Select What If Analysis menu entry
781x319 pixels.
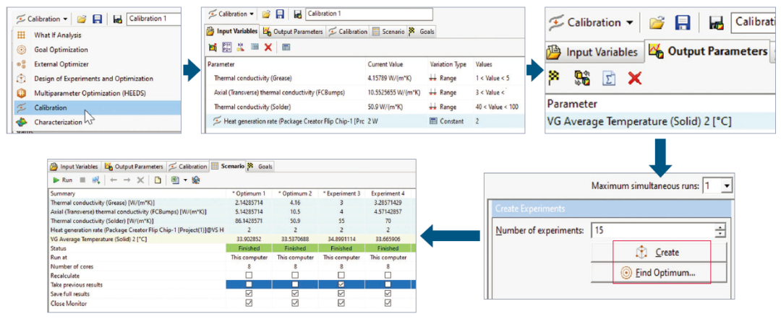coord(58,35)
